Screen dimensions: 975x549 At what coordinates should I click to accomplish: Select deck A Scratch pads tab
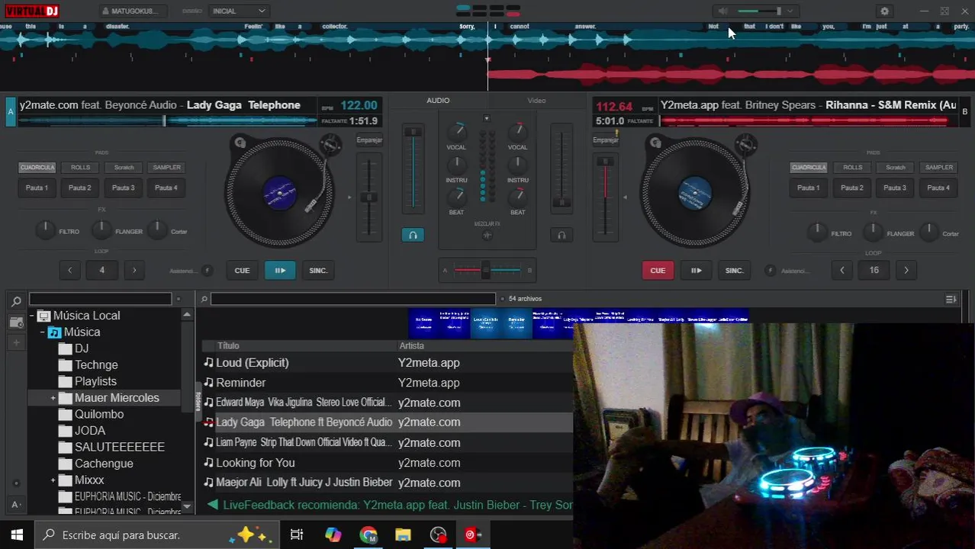[124, 168]
